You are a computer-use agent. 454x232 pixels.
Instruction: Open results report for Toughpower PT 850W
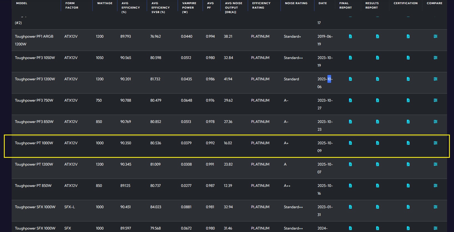377,185
